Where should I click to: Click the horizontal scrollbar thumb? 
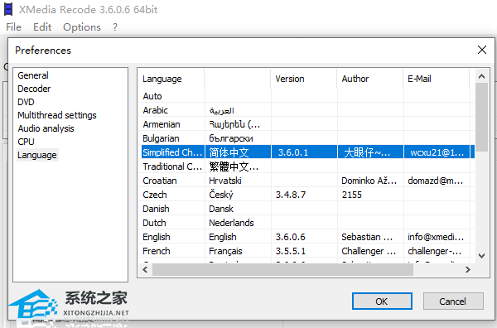tap(282, 270)
